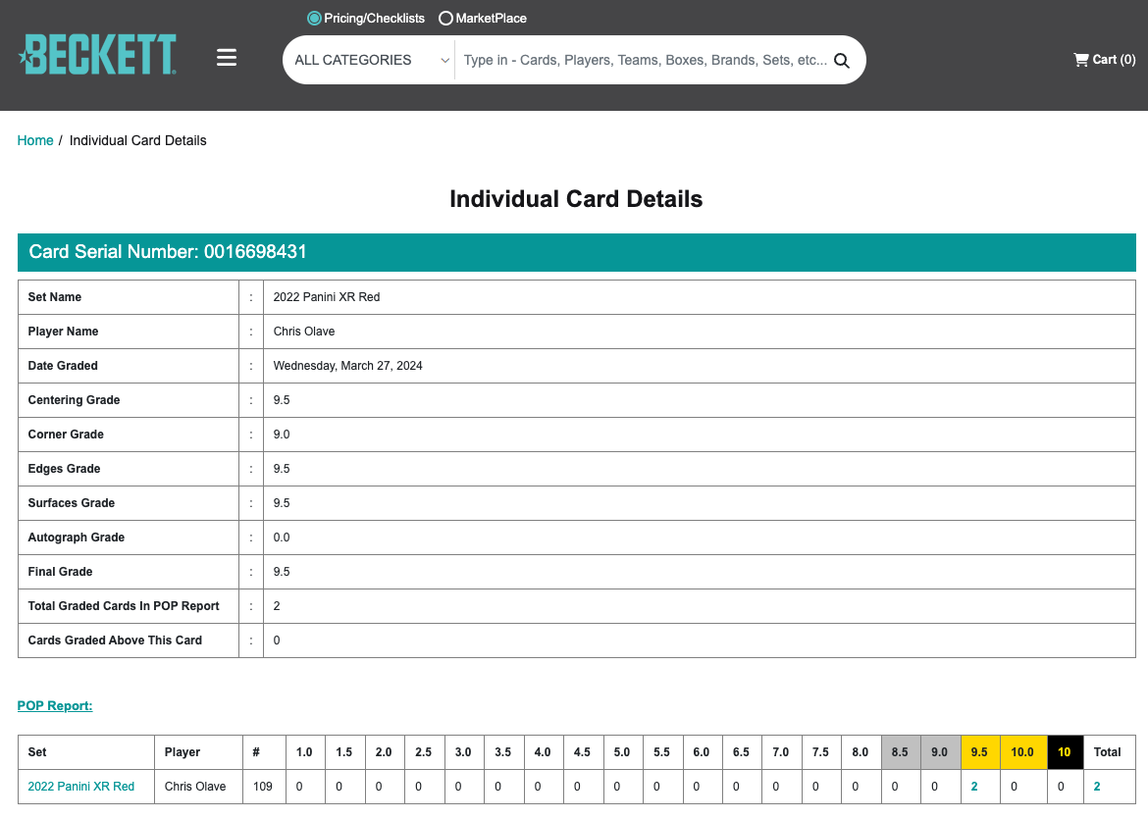Click the dropdown chevron beside ALL CATEGORIES
Screen dimensions: 1148x819
click(444, 61)
